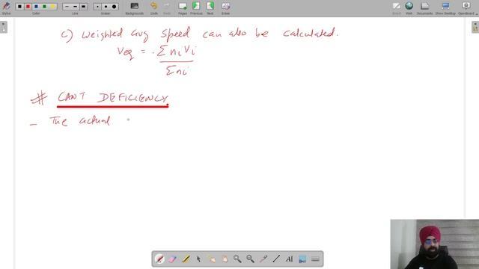Pick the red pen color
This screenshot has height=269, width=479.
point(28,7)
